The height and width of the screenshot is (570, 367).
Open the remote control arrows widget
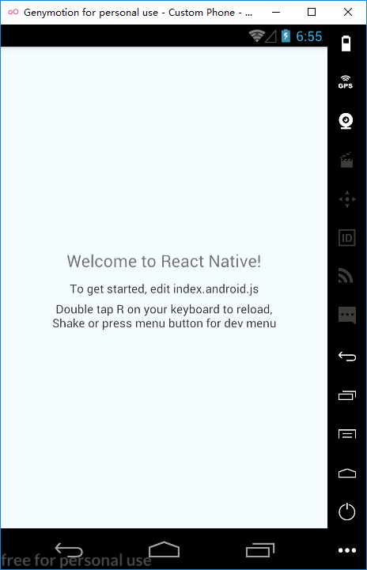point(347,199)
